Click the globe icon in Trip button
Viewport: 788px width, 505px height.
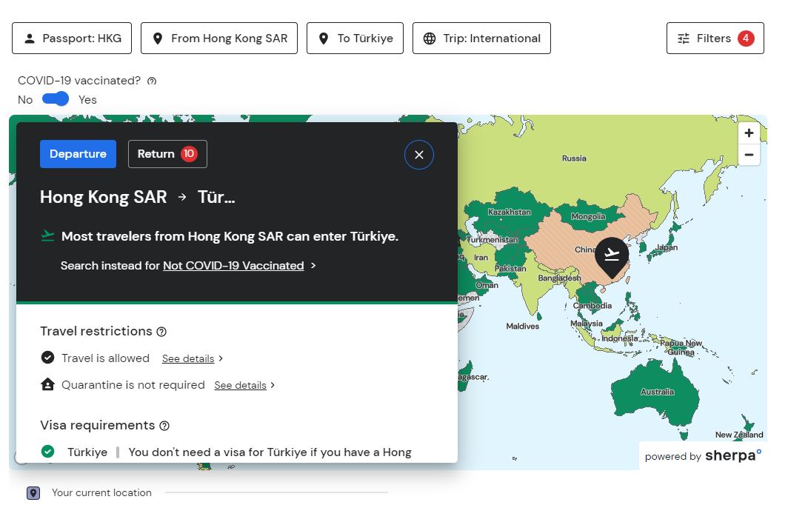pos(430,39)
